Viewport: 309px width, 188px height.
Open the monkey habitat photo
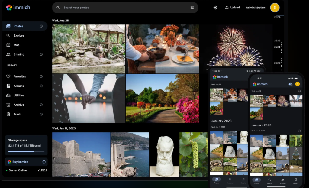point(89,49)
